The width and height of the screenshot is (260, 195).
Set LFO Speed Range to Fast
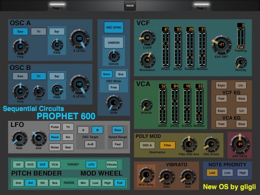click(118, 144)
